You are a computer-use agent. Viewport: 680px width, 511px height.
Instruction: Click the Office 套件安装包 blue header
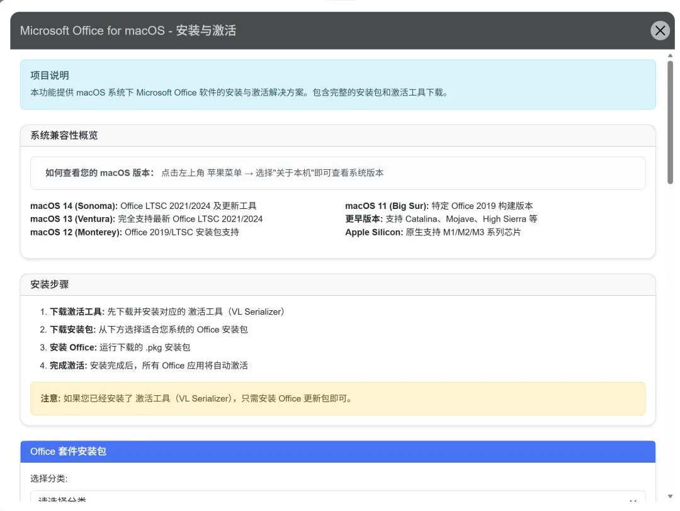point(338,452)
